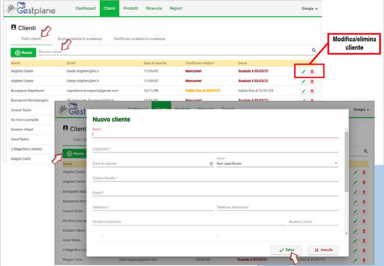The image size is (384, 266).
Task: Open the Dashboard menu in the undimmed window
Action: pos(85,9)
